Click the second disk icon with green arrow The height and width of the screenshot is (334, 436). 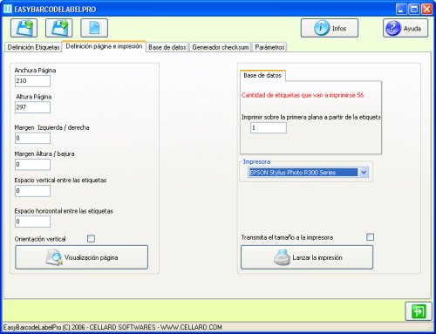59,28
